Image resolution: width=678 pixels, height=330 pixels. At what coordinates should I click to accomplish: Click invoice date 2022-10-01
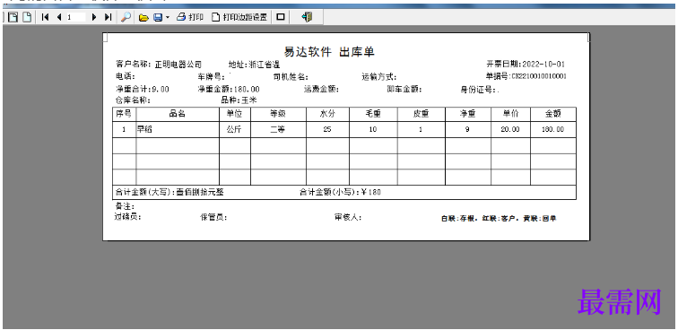coord(543,64)
